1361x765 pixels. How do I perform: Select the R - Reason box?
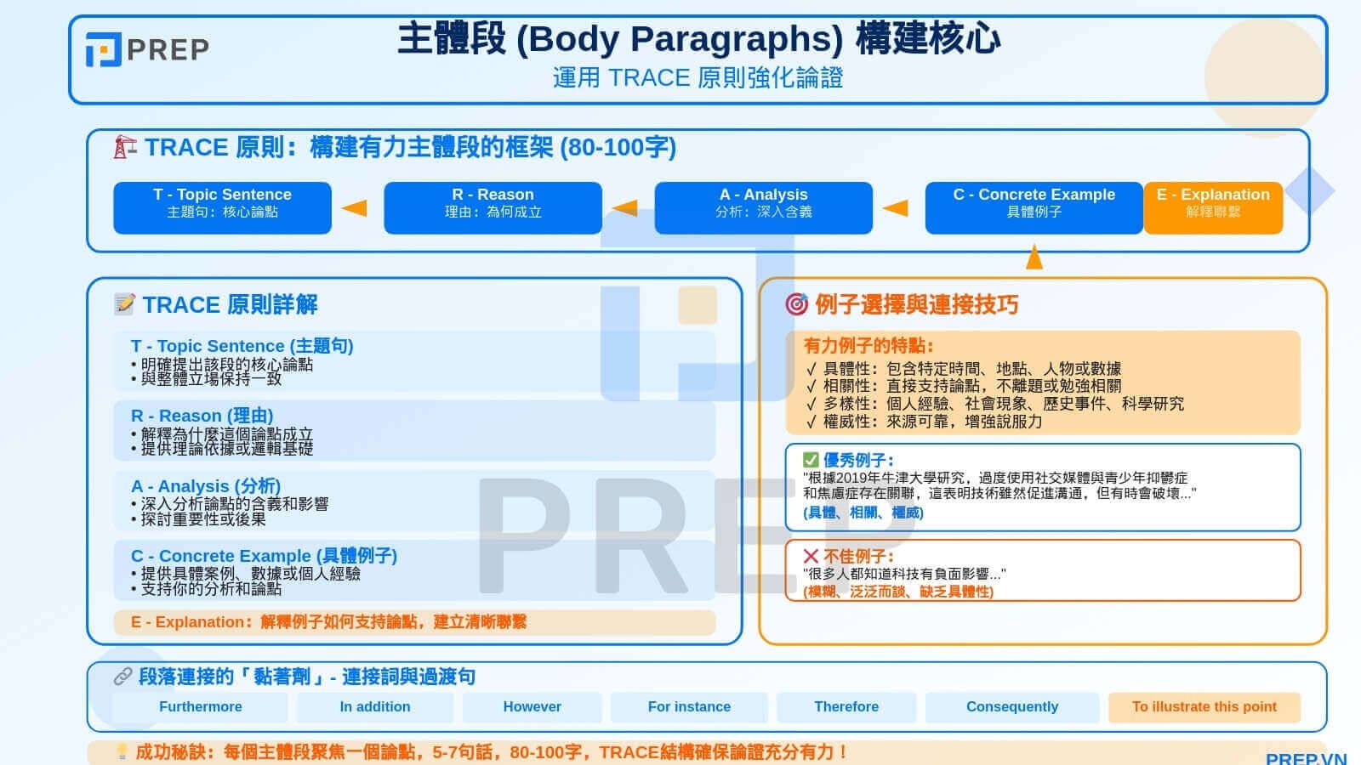493,207
